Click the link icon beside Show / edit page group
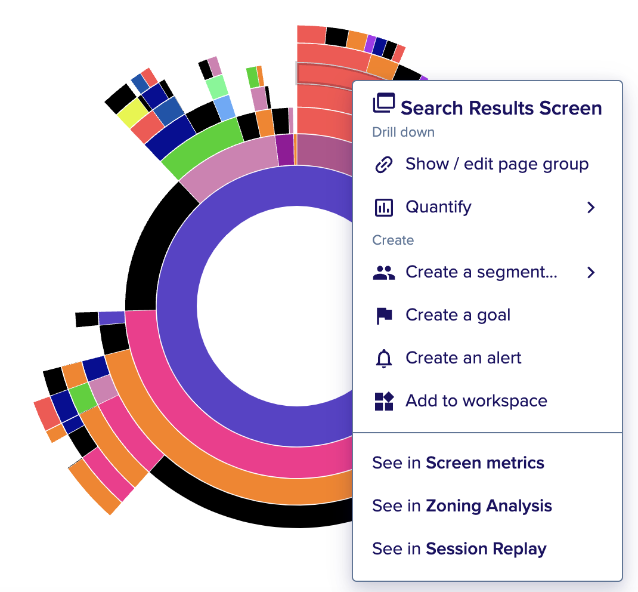 [384, 165]
